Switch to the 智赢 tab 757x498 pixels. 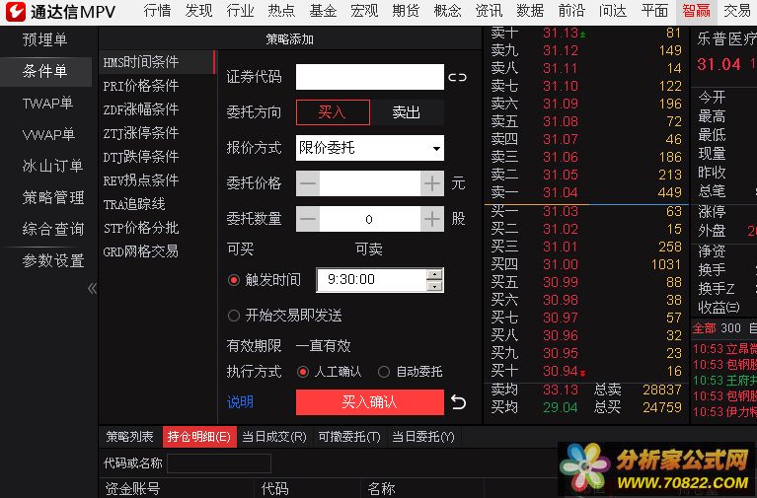pos(696,11)
